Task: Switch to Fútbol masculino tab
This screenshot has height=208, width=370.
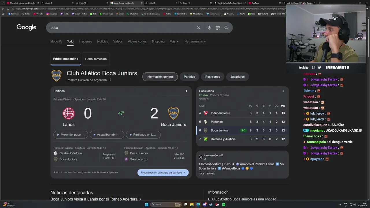Action: 66,59
